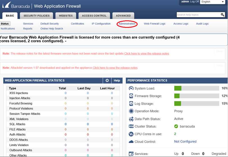Click the barracuda cluster name

[187, 126]
